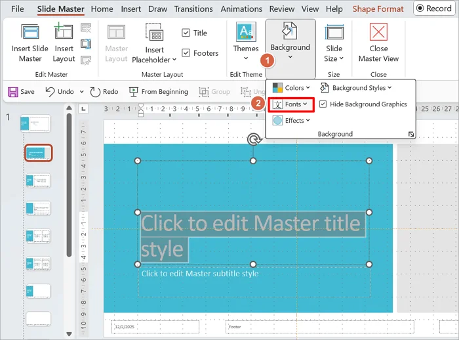Open the Colors dropdown
Viewport: 459px width, 340px height.
291,88
